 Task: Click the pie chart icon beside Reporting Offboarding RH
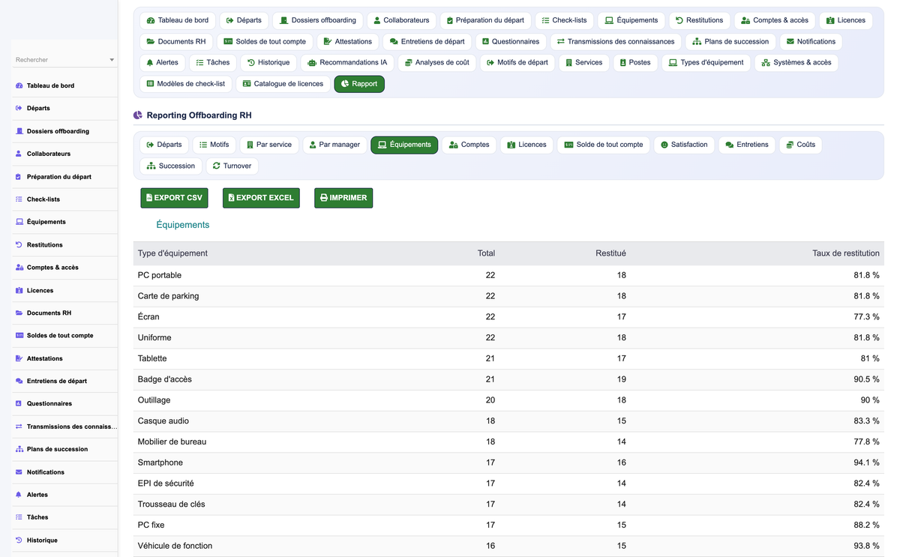click(x=138, y=115)
